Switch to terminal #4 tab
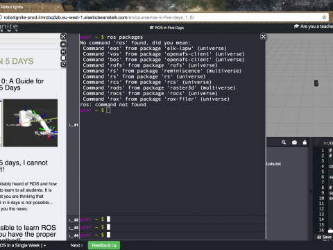The width and height of the screenshot is (333, 250). tap(74, 235)
